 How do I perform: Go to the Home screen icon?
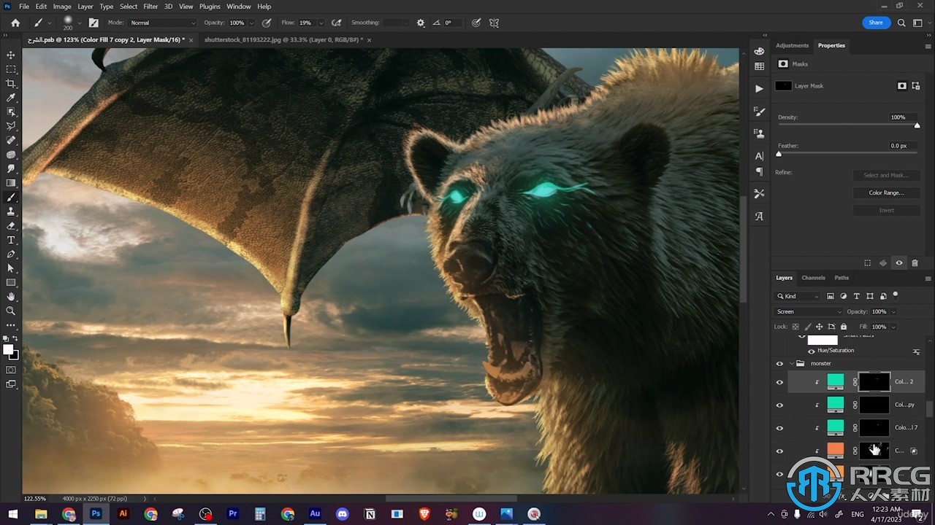pyautogui.click(x=15, y=23)
